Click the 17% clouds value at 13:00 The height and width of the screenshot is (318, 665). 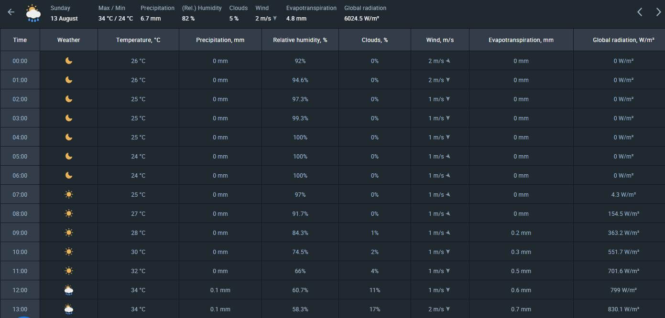click(x=375, y=309)
